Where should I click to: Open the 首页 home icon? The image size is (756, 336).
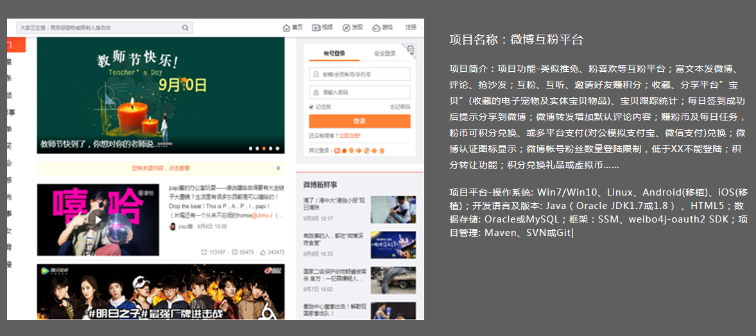click(x=286, y=28)
